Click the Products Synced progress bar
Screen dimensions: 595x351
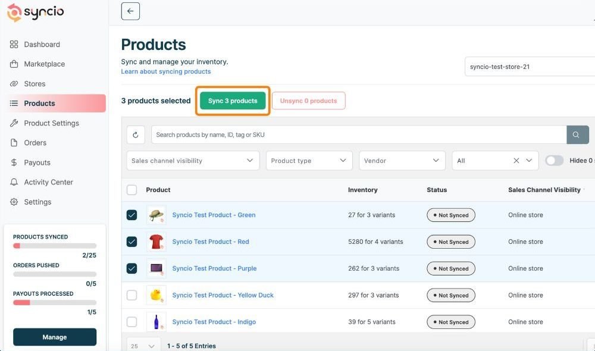click(55, 246)
